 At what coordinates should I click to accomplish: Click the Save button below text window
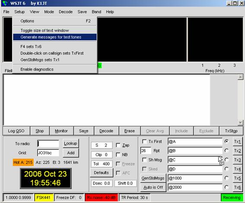[84, 131]
